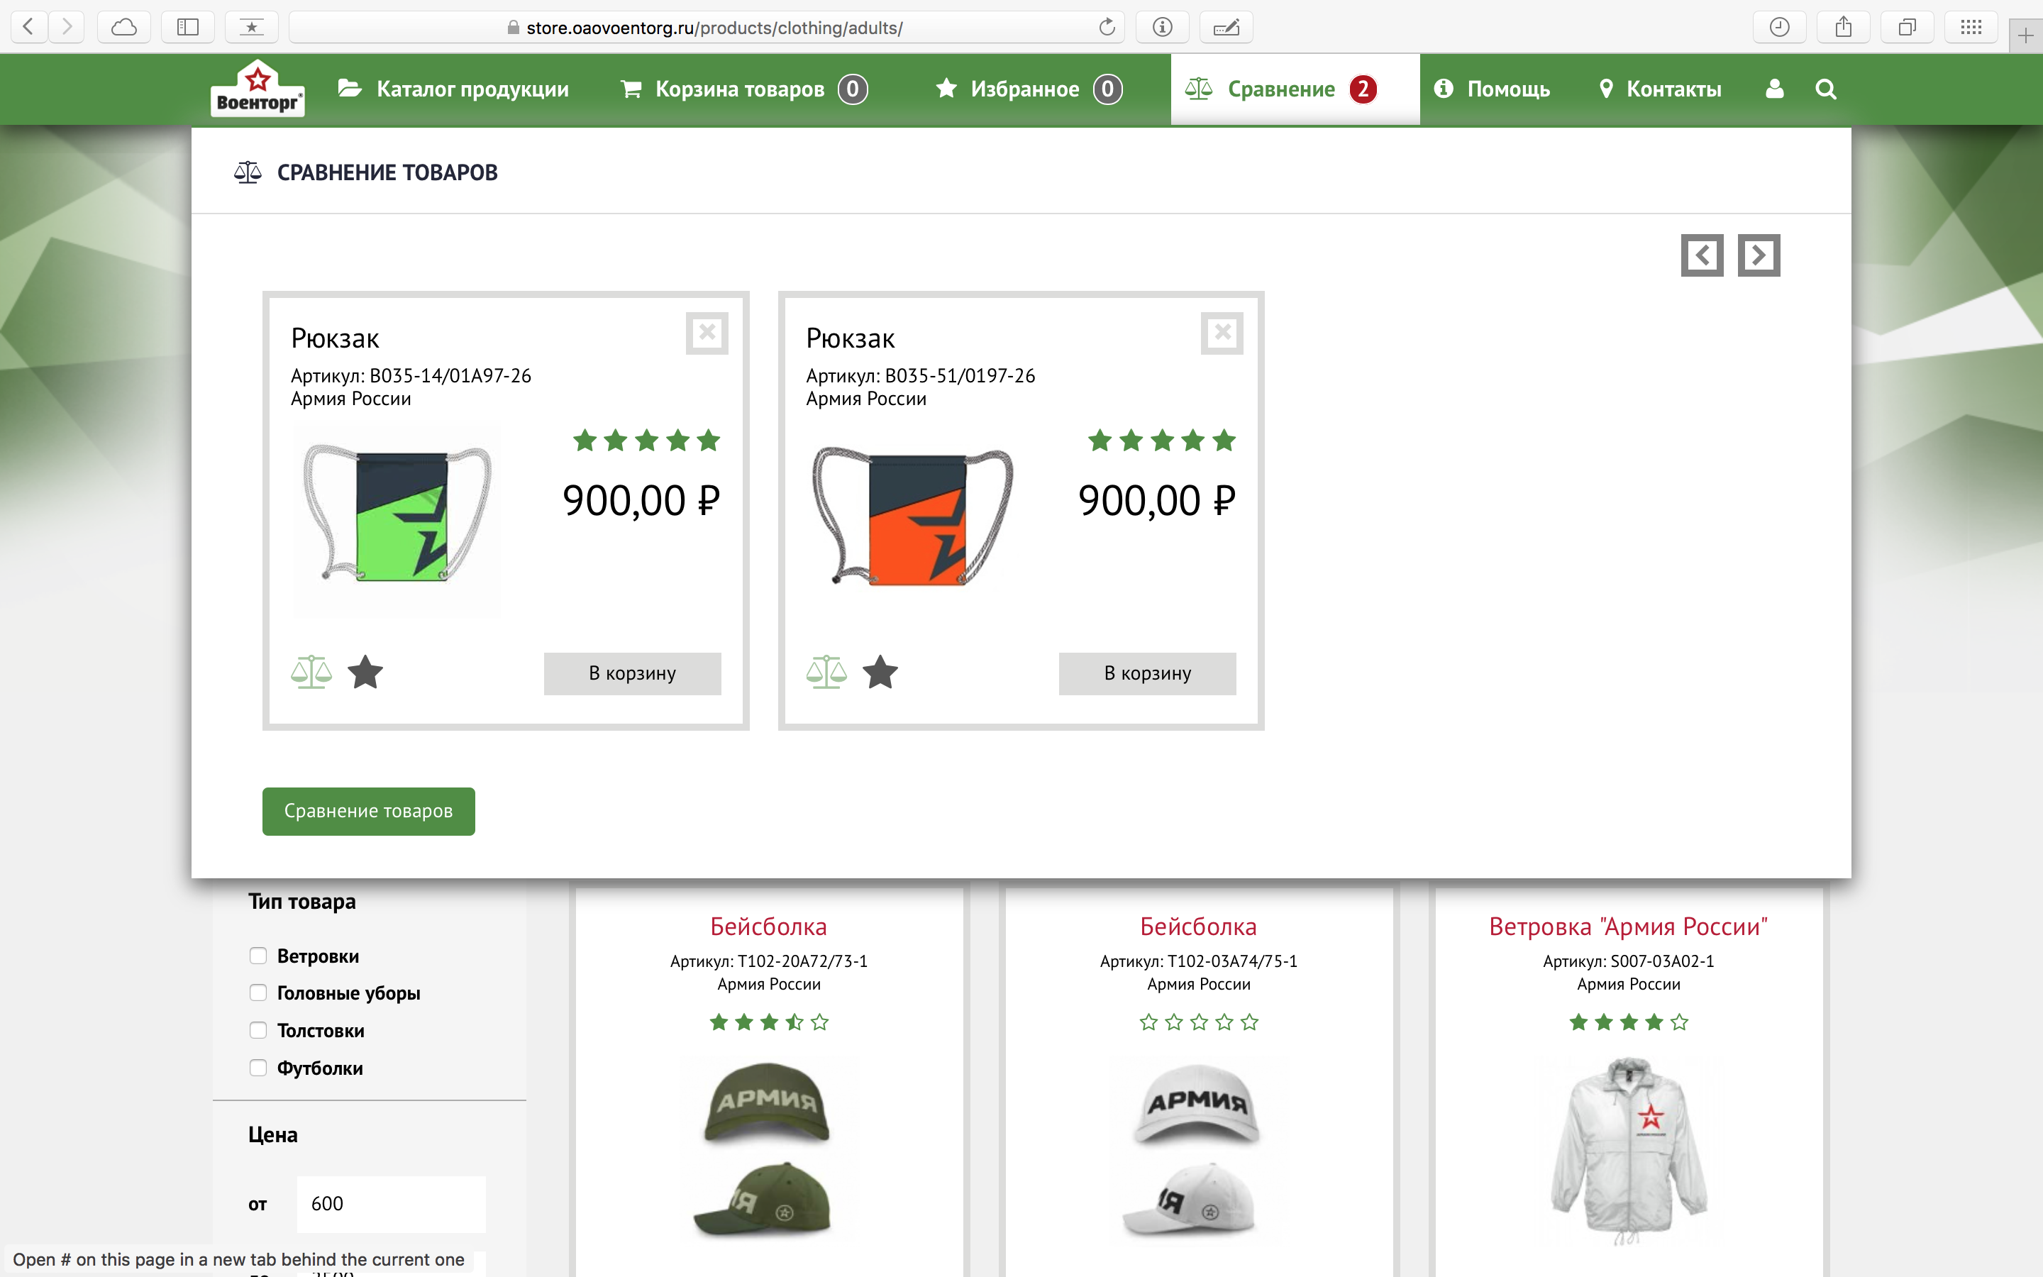Click the СРАВНЕНИЕ ТОВАРОВ heading
The image size is (2043, 1277).
coord(387,172)
